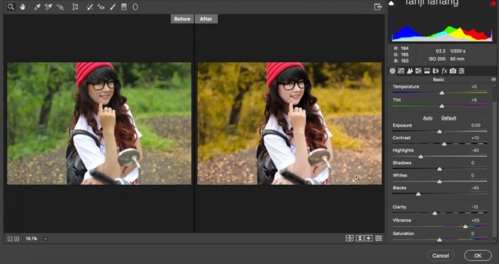Screen dimensions: 499x264
Task: Click the After preview image
Action: 289,123
